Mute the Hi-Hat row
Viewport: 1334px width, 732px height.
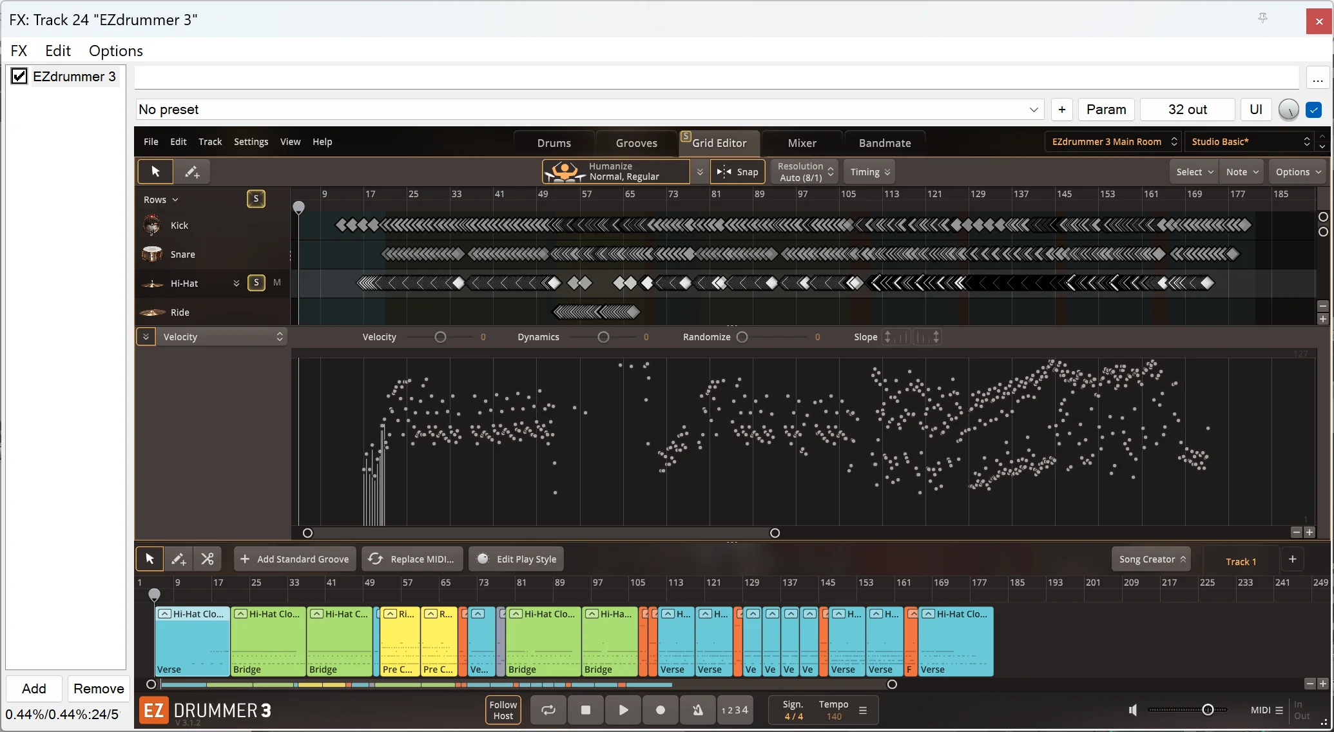click(x=277, y=283)
